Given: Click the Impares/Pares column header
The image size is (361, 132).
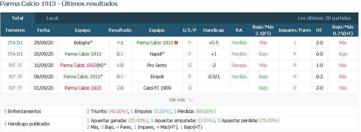Looking at the screenshot, I should pyautogui.click(x=295, y=30).
